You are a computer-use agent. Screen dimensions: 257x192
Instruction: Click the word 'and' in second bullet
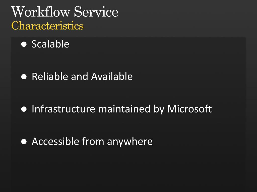80,76
